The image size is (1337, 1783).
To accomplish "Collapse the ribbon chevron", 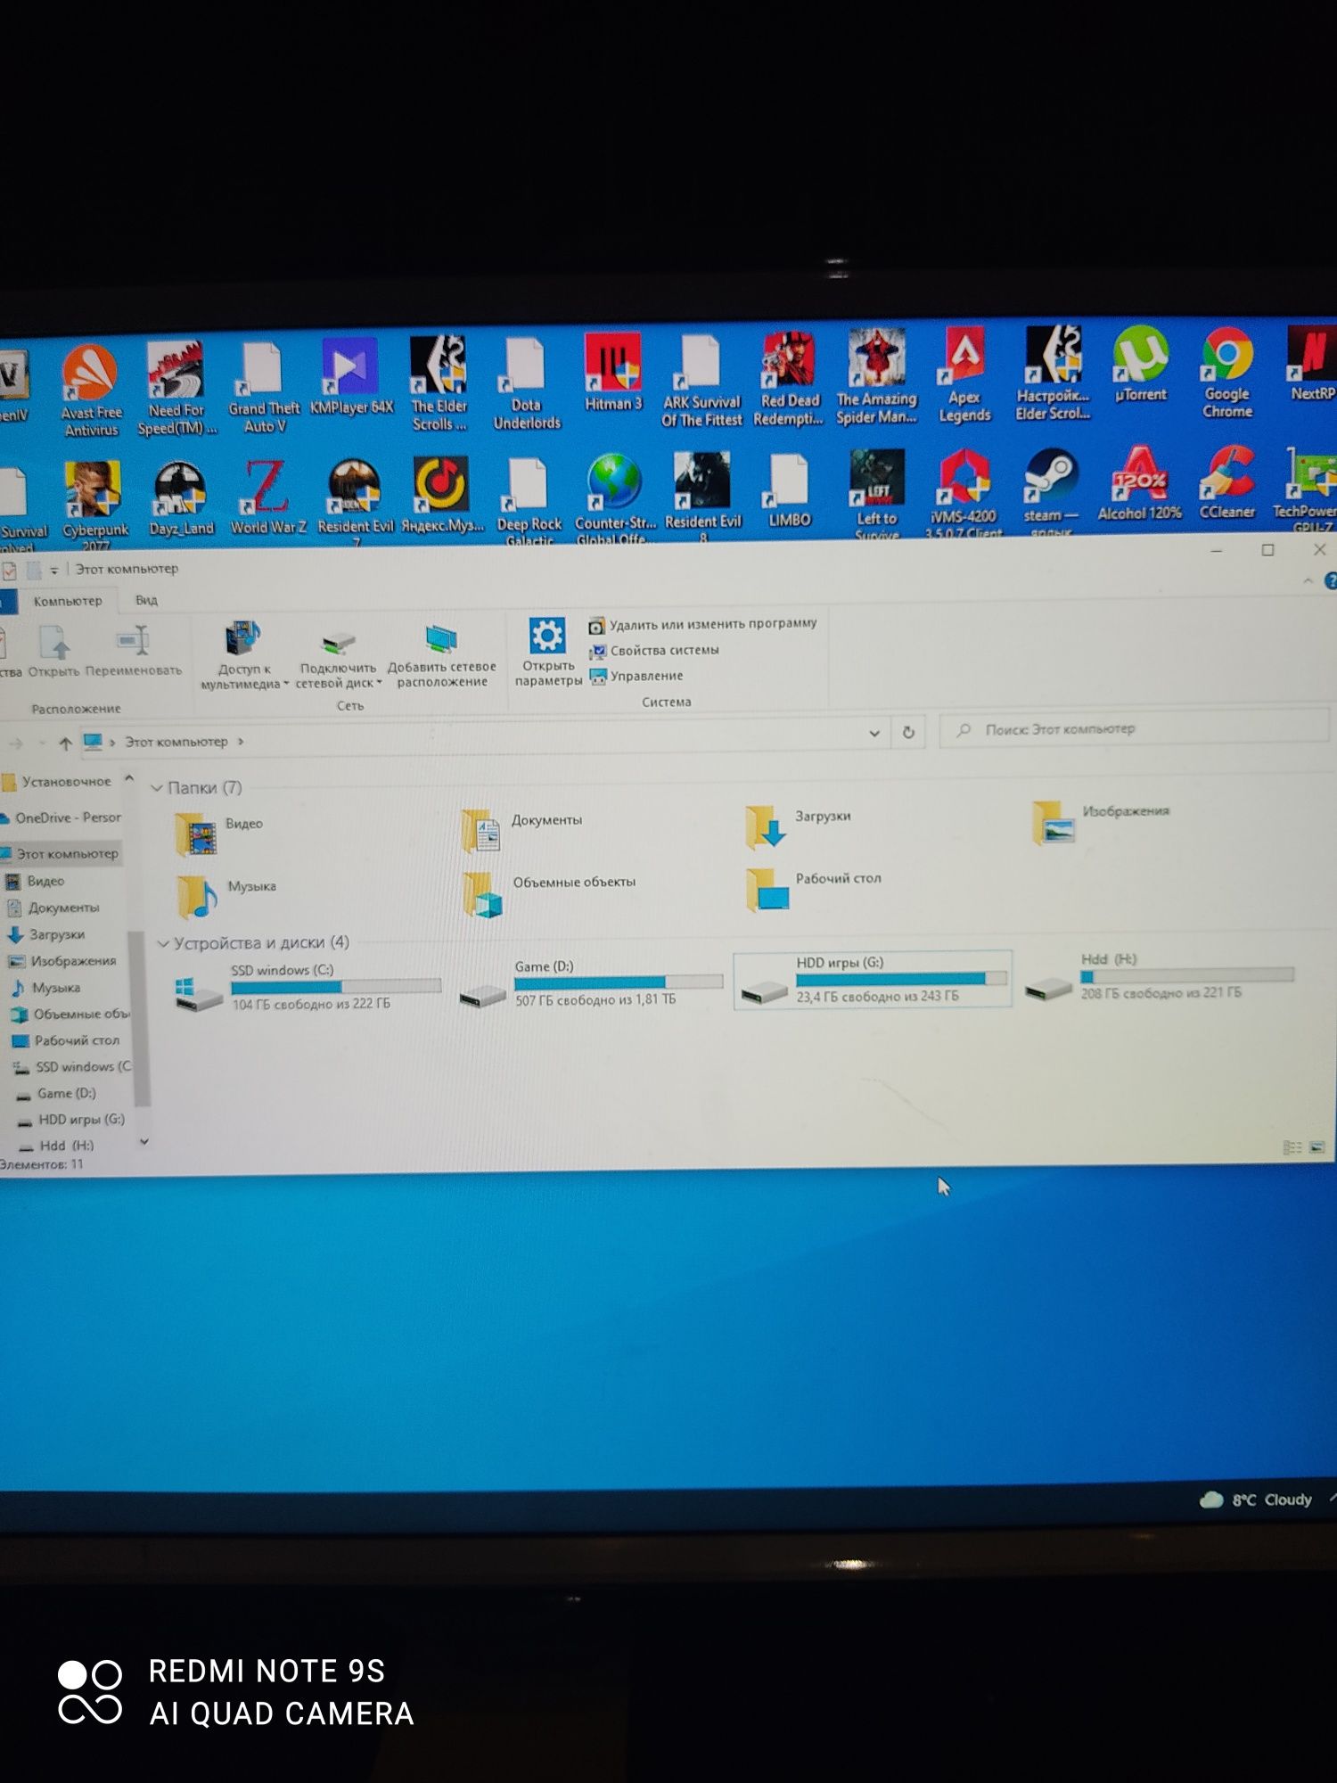I will 1308,581.
